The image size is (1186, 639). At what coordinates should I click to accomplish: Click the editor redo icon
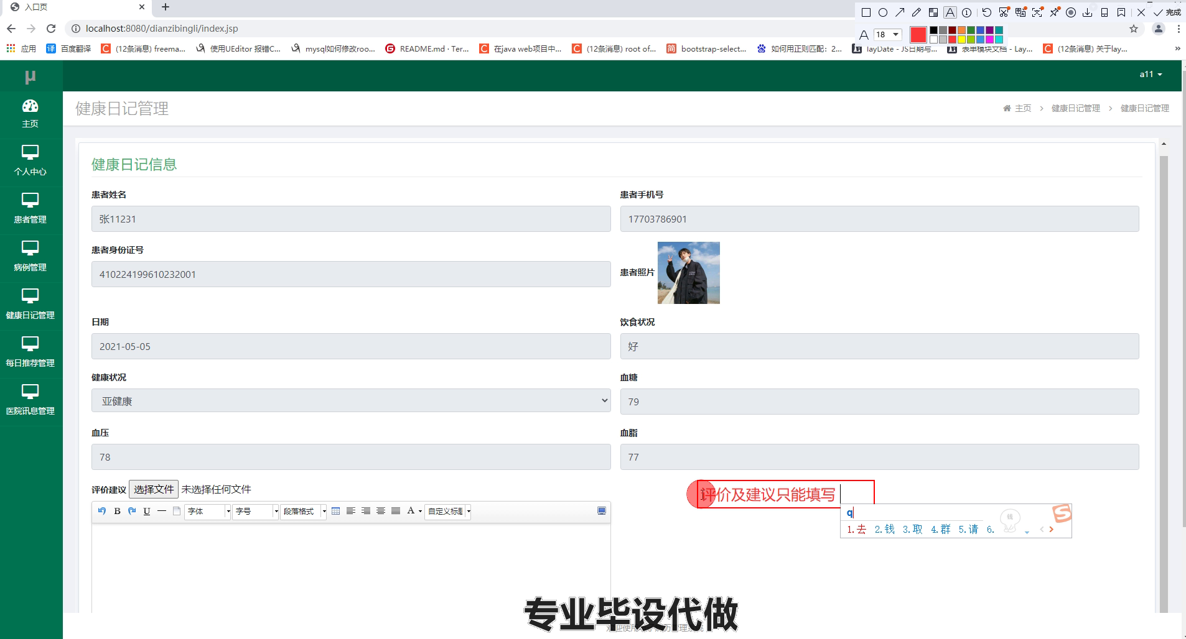pos(132,511)
